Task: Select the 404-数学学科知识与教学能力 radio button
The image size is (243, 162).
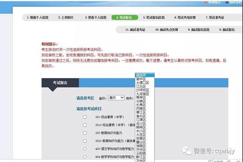Action: [85, 157]
